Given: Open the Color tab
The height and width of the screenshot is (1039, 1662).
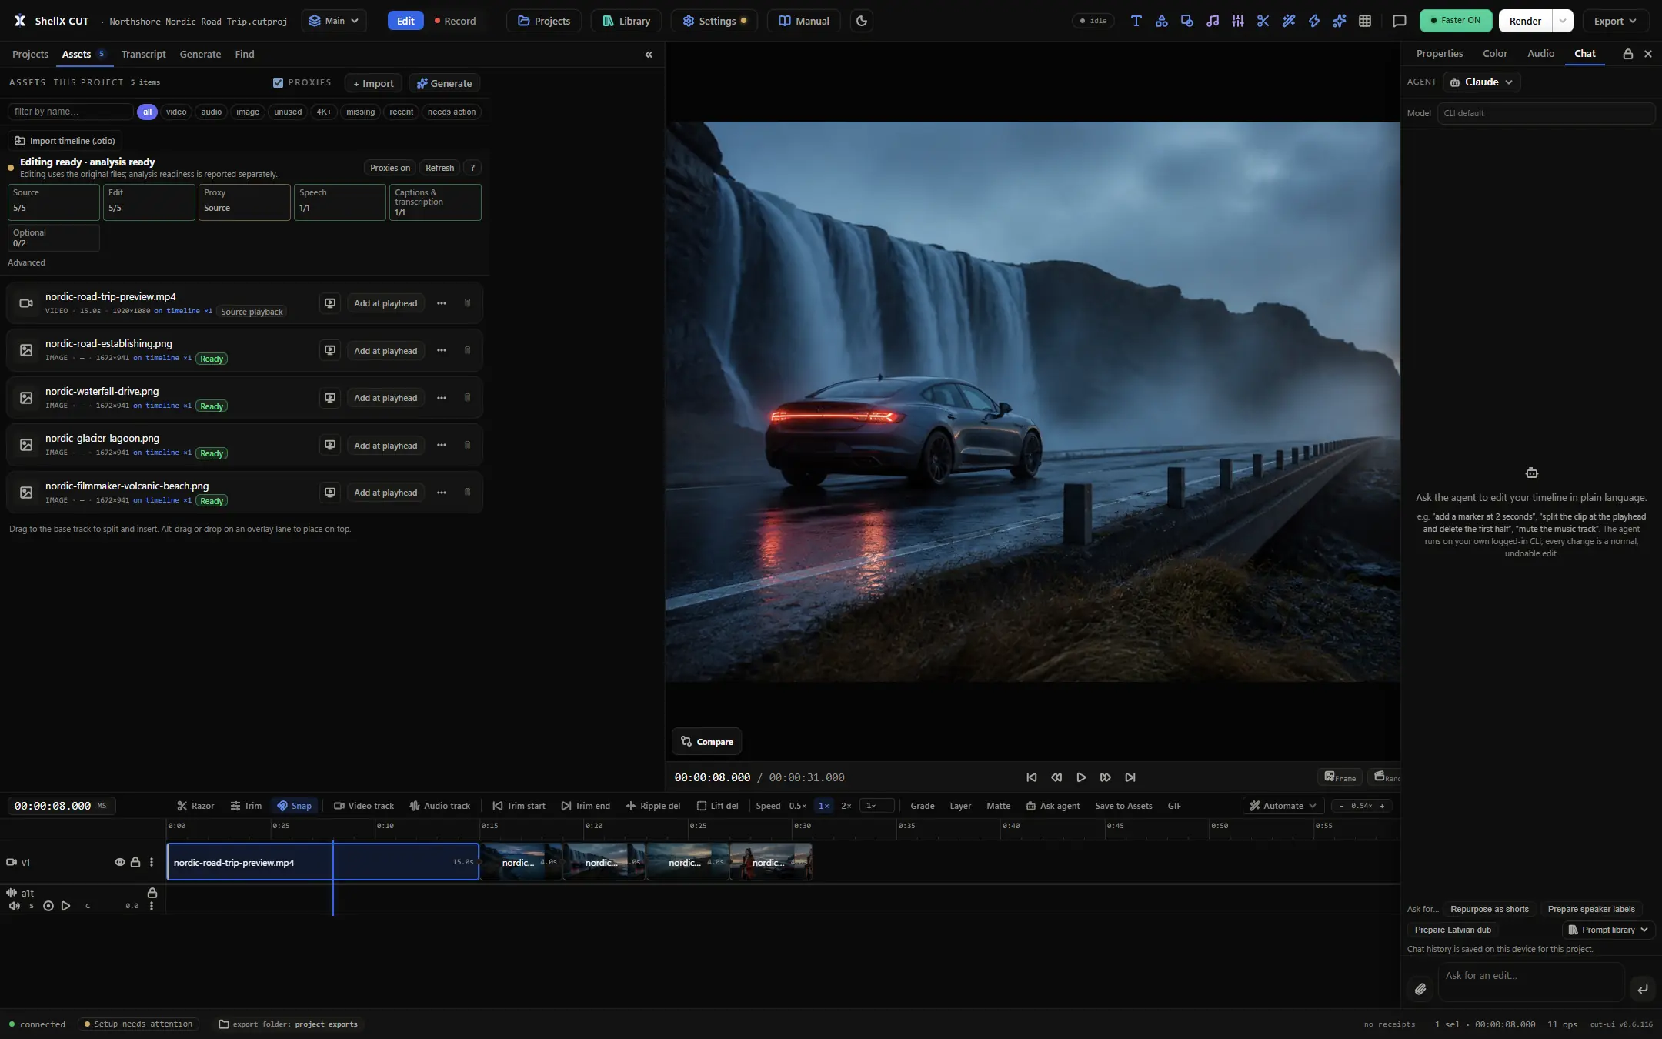Looking at the screenshot, I should point(1494,53).
